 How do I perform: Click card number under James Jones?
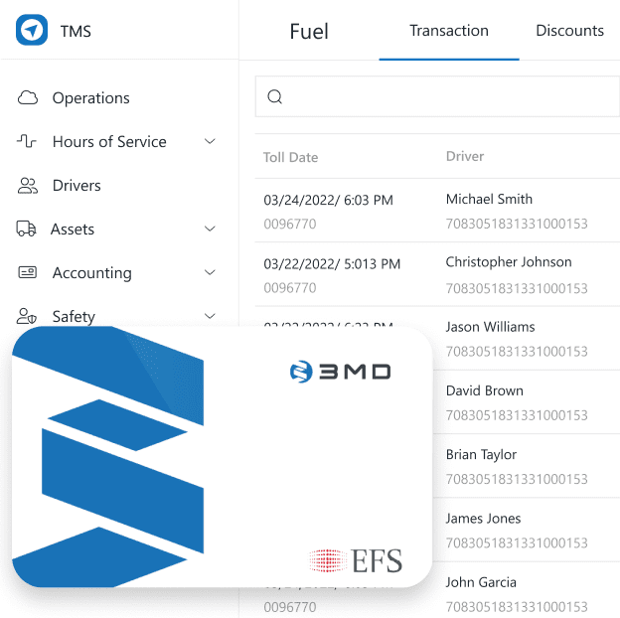[517, 542]
